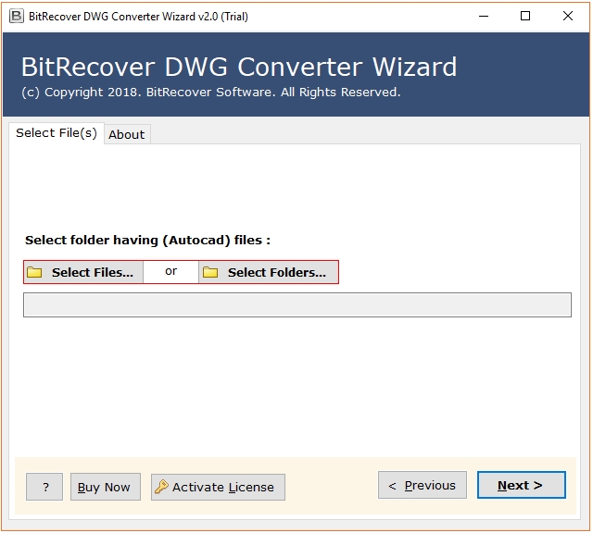Choose the Select Folders... button
The height and width of the screenshot is (533, 593).
(x=269, y=272)
